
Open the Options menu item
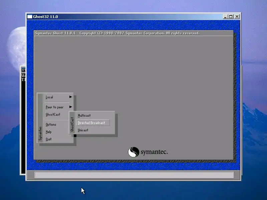[51, 124]
